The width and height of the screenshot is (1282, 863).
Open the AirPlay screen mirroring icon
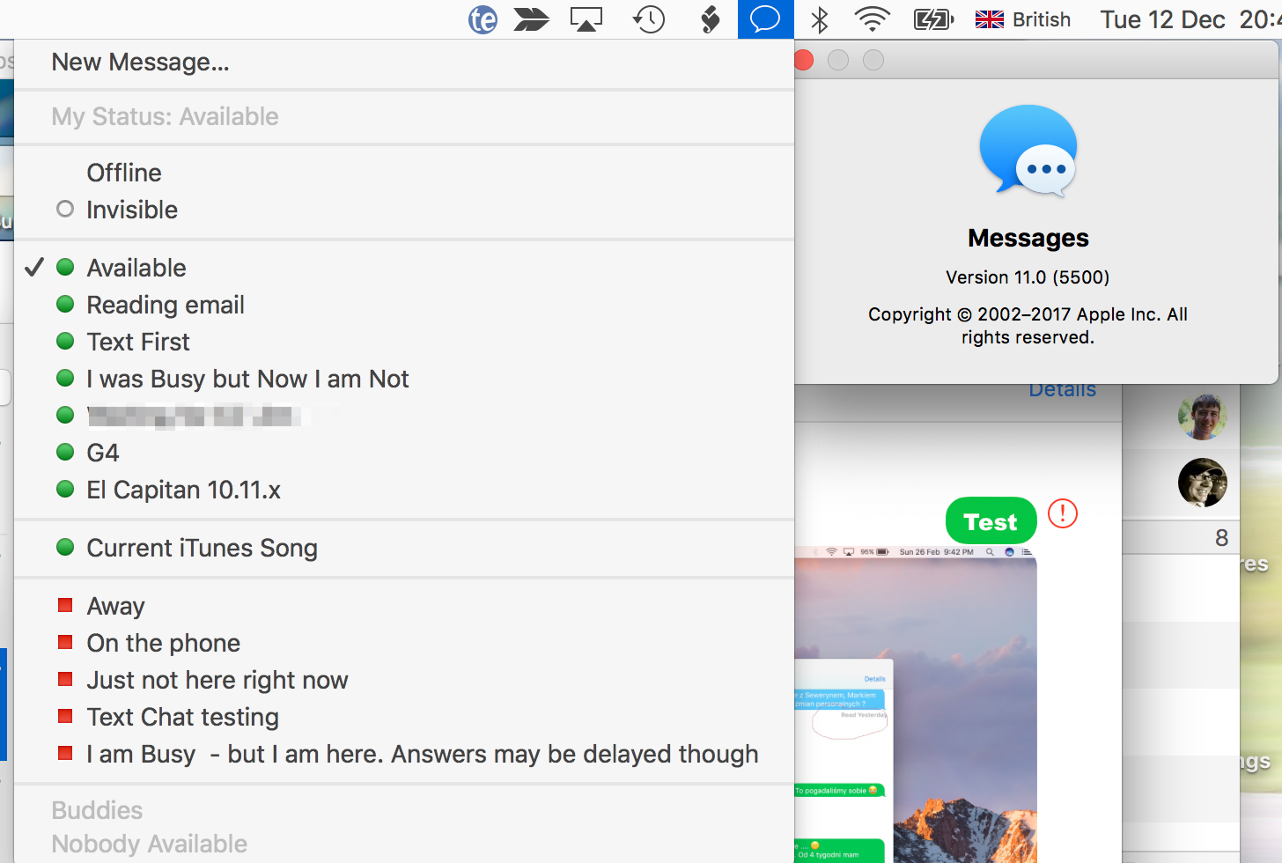point(586,18)
